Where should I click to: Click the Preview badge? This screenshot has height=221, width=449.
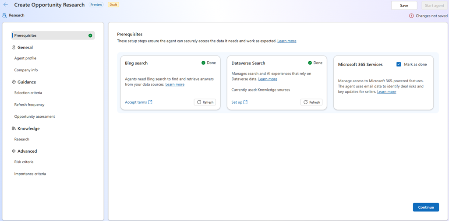(96, 5)
